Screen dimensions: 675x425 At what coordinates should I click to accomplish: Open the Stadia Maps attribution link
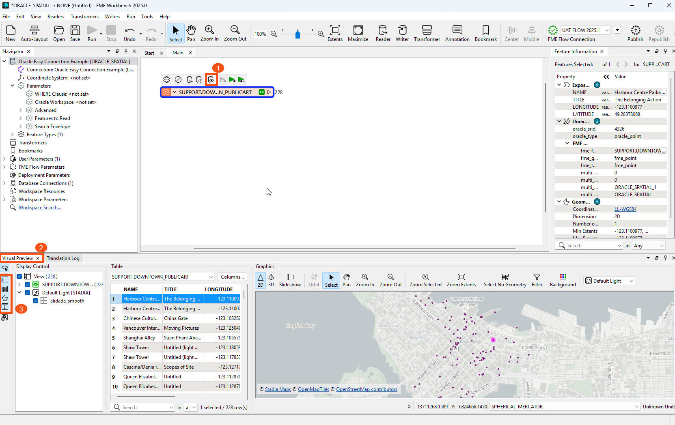[x=278, y=389]
